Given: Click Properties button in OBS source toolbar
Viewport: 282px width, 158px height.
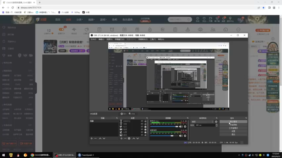Looking at the screenshot, I should click(x=124, y=114).
